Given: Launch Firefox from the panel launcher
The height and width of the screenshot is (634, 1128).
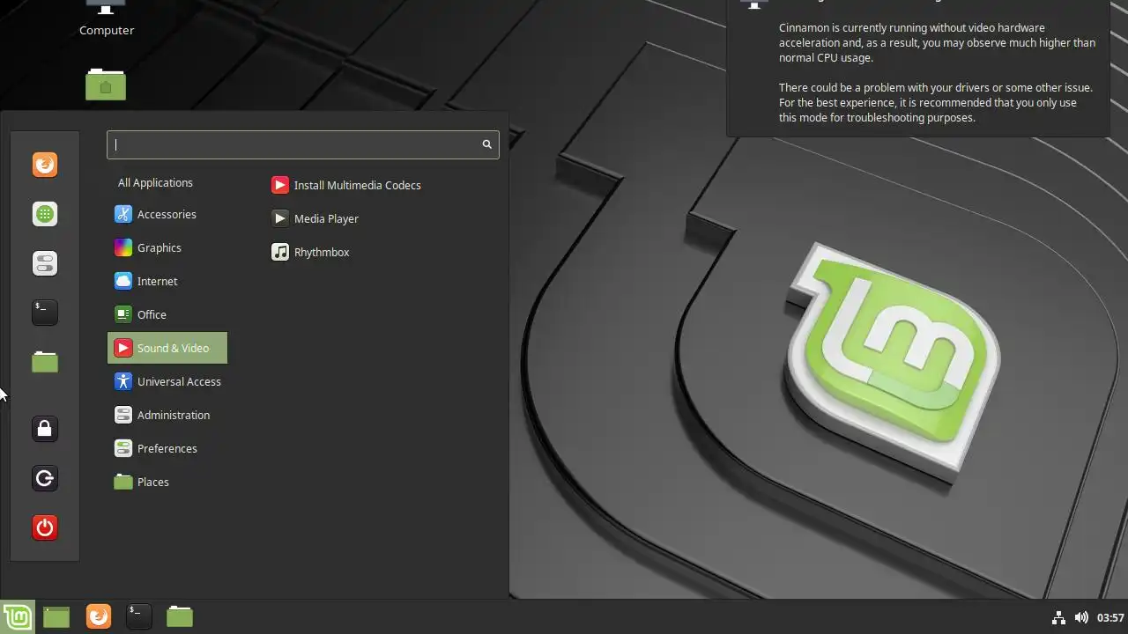Looking at the screenshot, I should pyautogui.click(x=99, y=616).
